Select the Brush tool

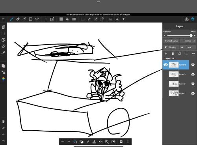11,19
